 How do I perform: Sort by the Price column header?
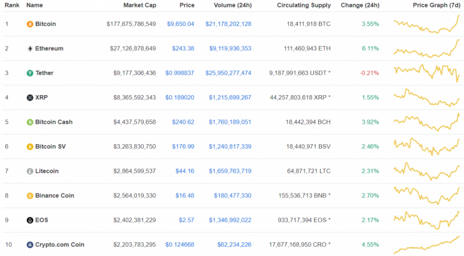tap(187, 6)
